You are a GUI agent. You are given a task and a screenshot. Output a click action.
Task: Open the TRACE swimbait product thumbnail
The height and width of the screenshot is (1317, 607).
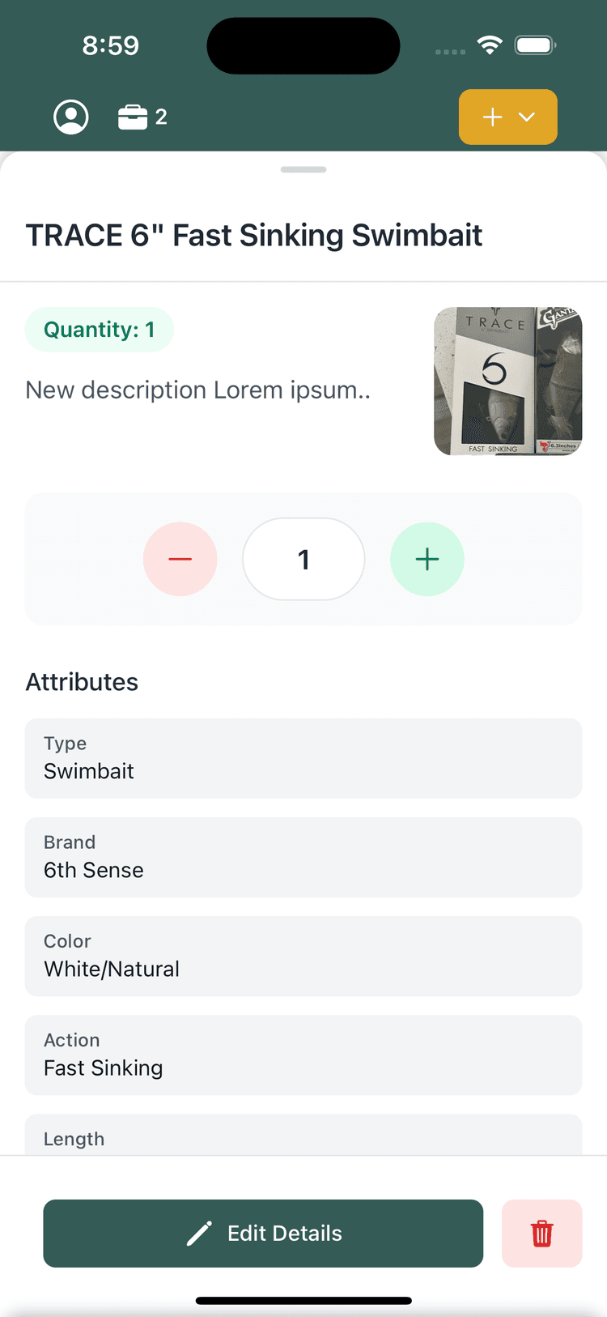click(507, 381)
